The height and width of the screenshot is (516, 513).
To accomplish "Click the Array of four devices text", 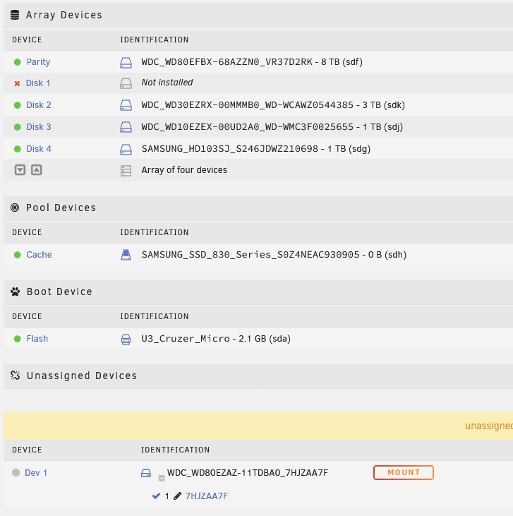I will [x=184, y=170].
